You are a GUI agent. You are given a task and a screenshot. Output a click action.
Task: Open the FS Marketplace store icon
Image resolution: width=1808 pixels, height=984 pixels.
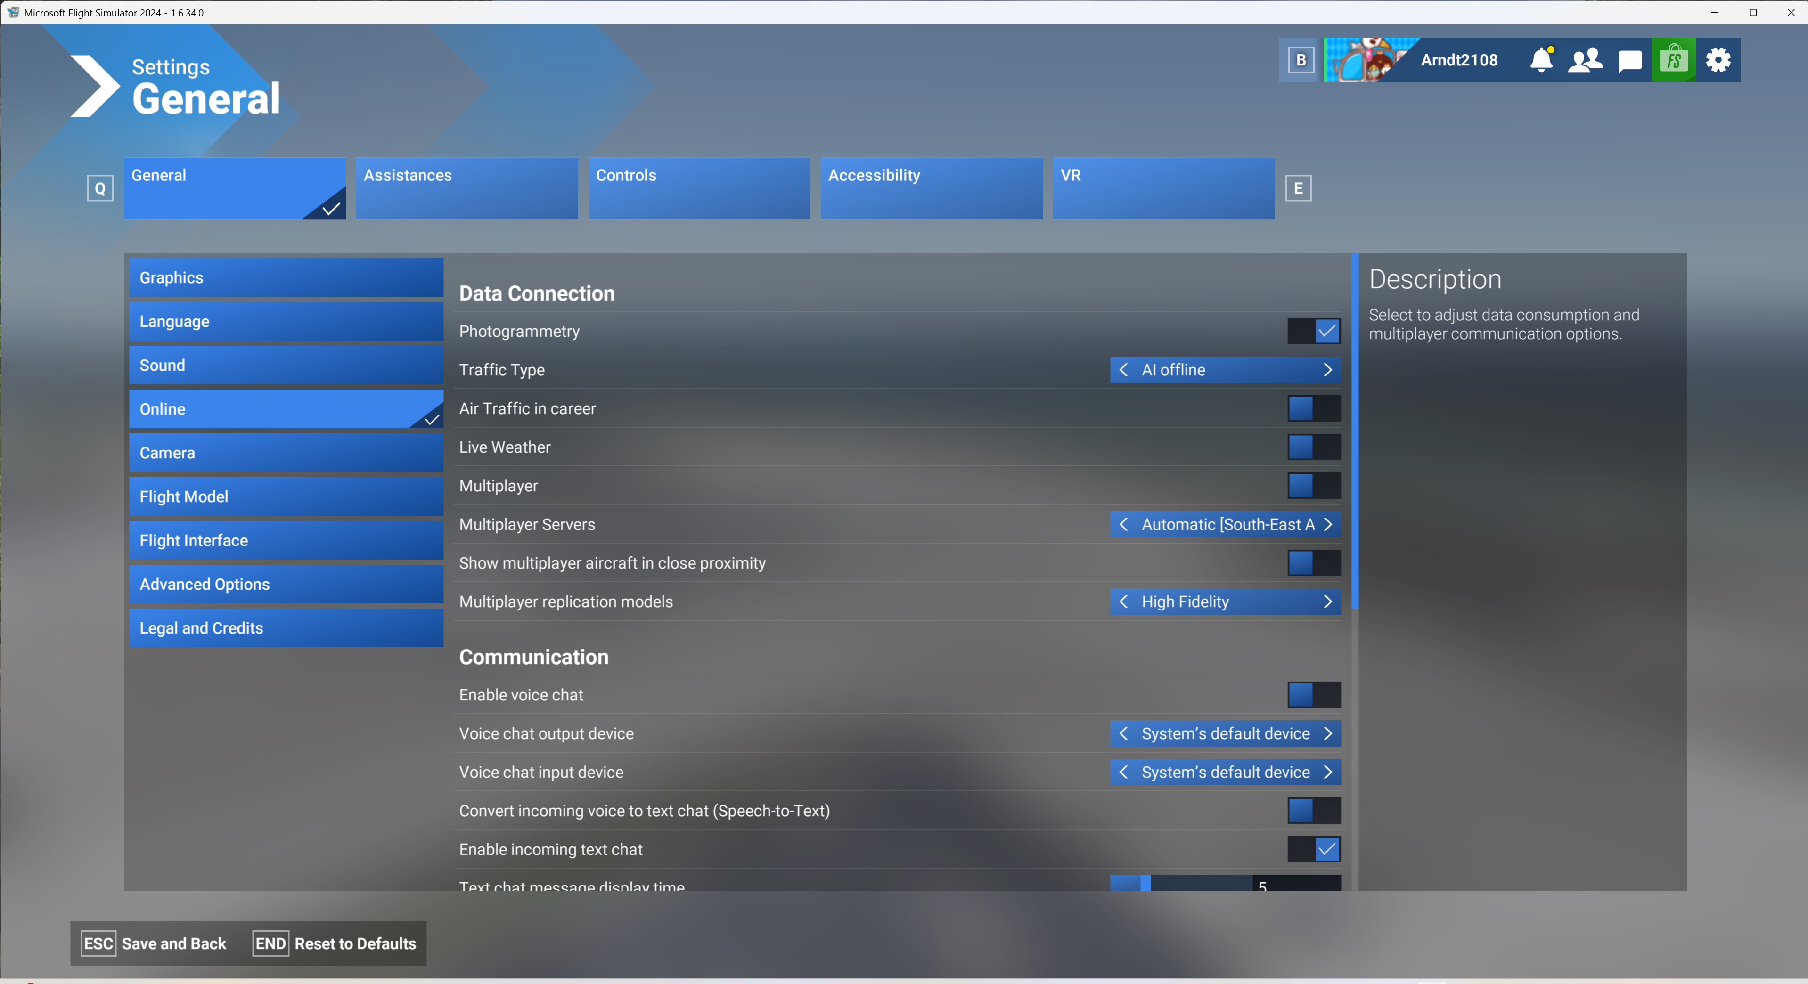pos(1674,60)
